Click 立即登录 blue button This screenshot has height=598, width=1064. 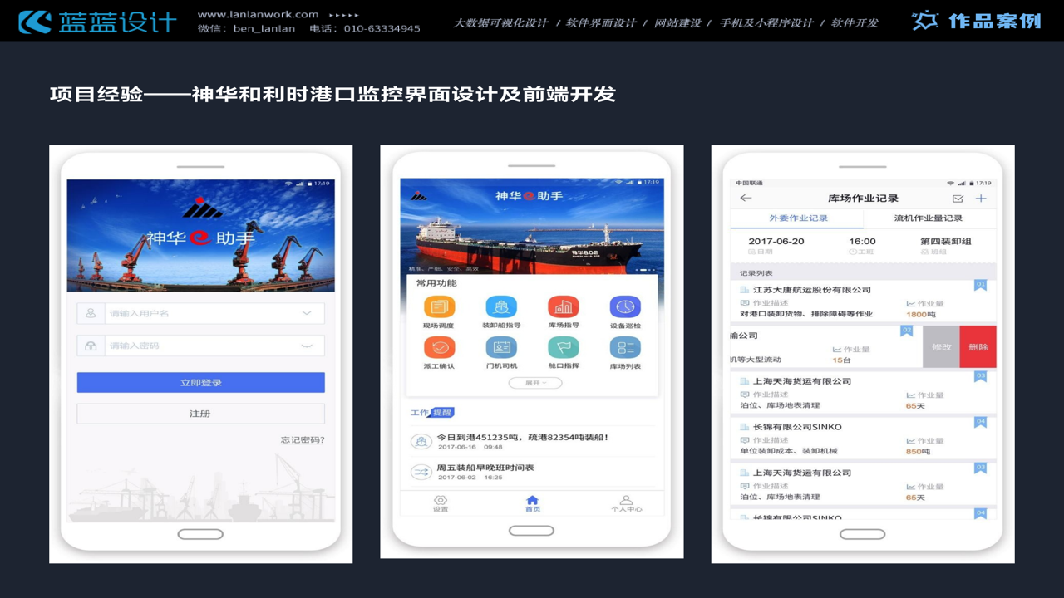pyautogui.click(x=200, y=382)
